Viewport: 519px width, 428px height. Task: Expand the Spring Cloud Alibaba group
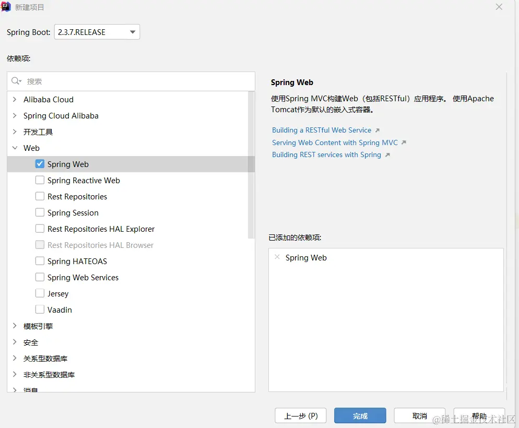pyautogui.click(x=15, y=115)
